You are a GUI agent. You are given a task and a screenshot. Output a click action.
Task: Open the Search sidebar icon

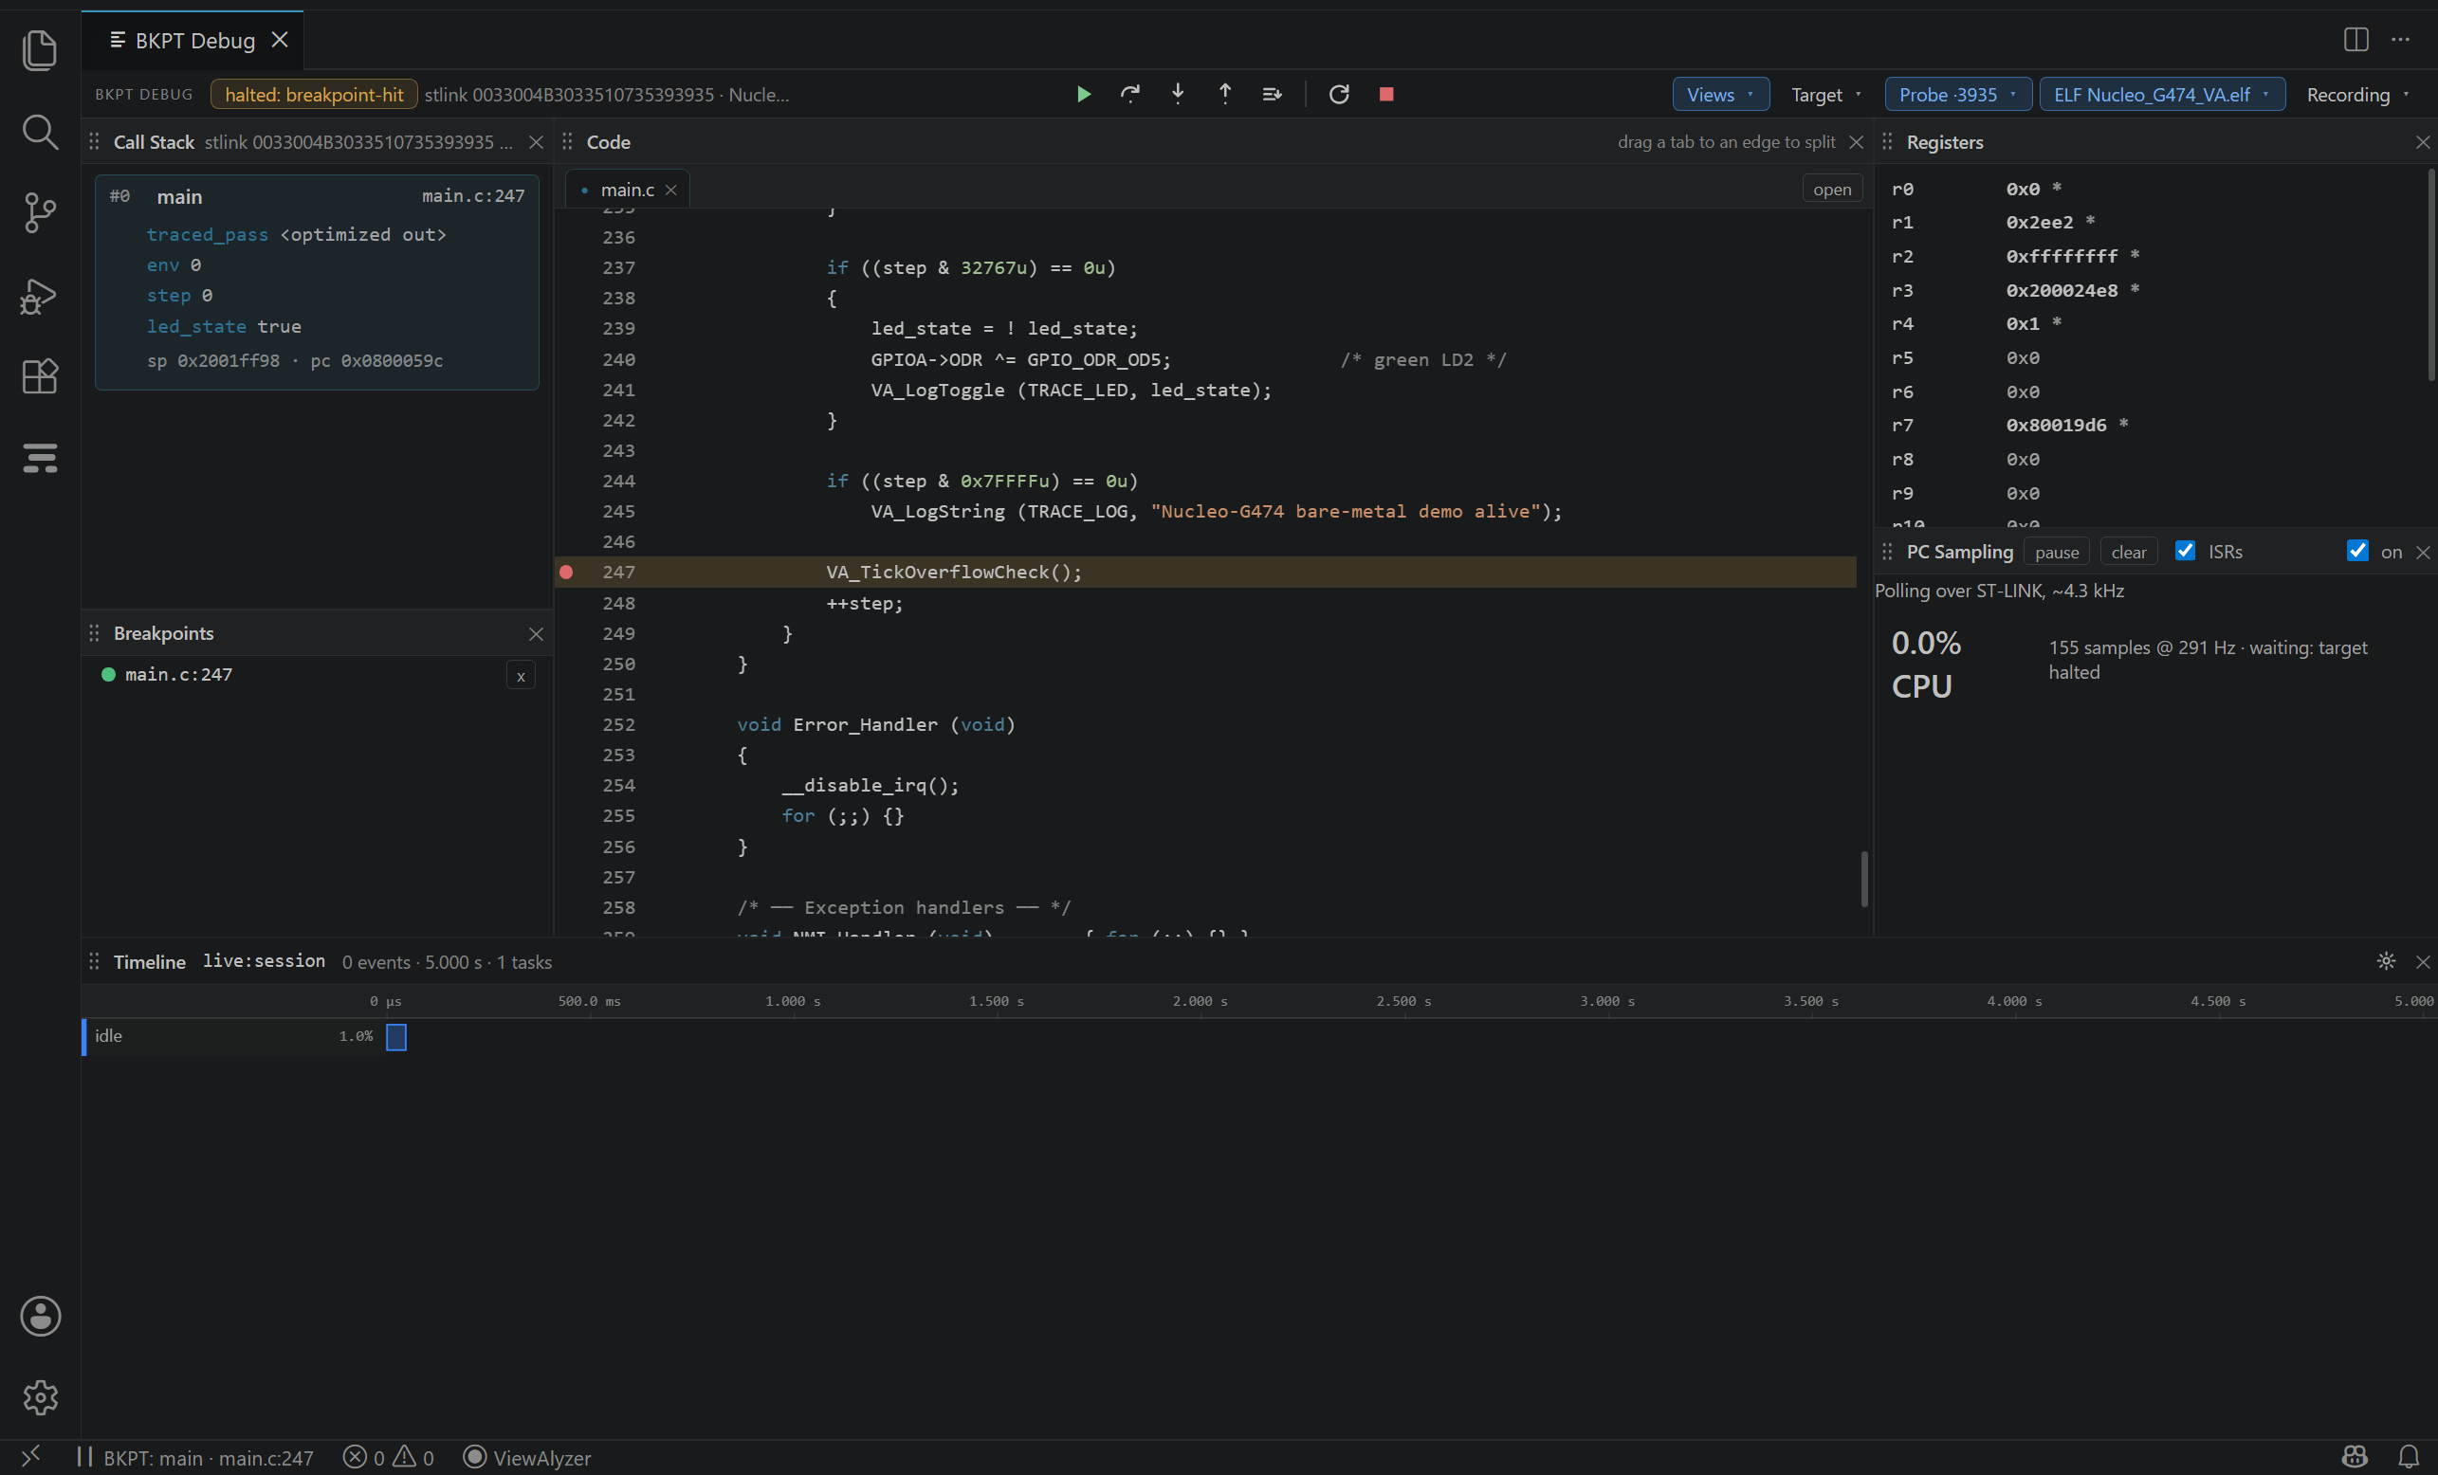[x=40, y=132]
